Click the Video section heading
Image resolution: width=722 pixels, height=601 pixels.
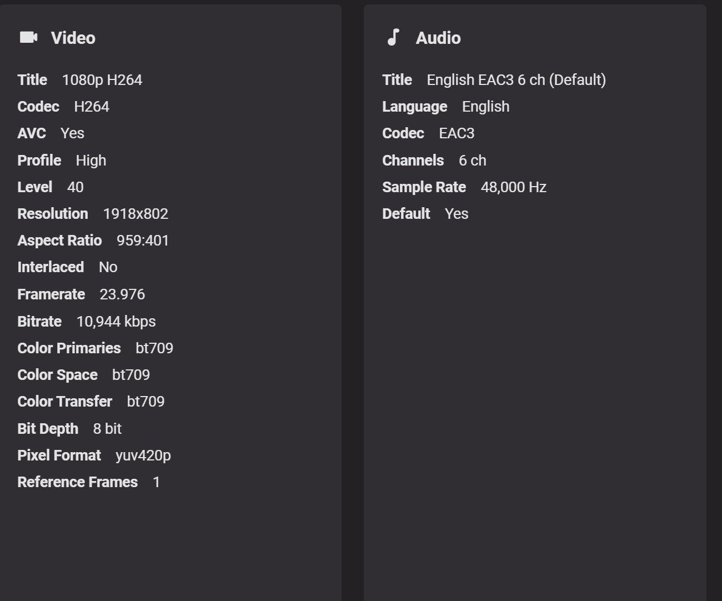click(x=73, y=38)
